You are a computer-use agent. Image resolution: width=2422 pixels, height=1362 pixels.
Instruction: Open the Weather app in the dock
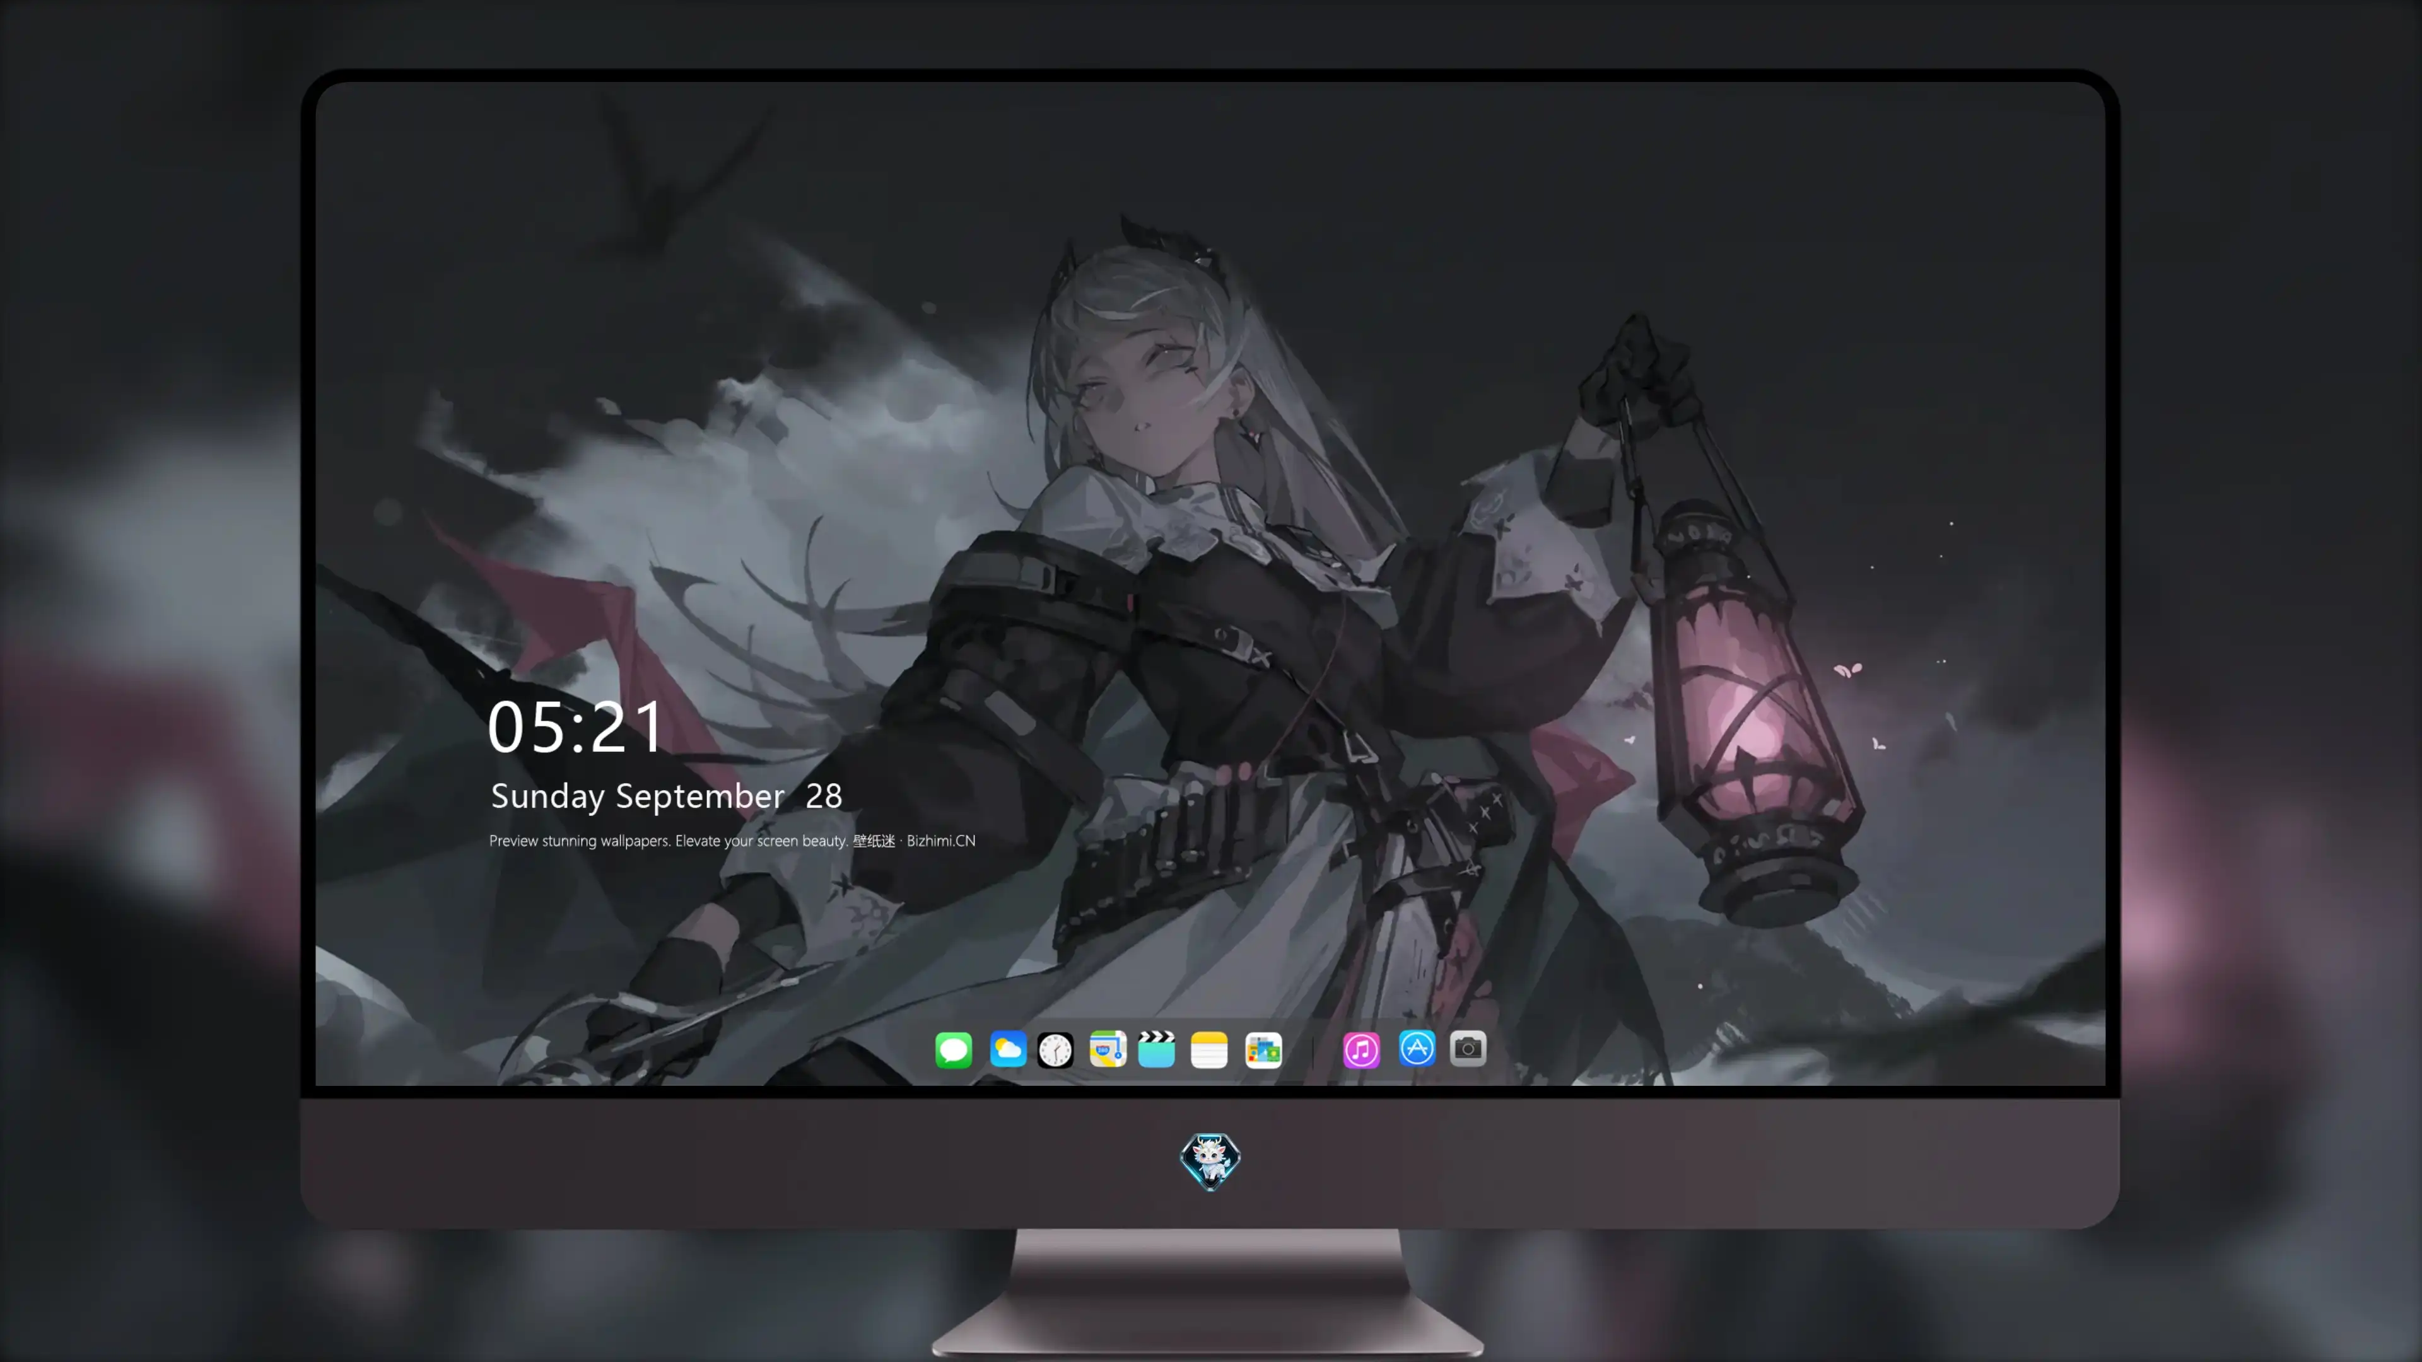point(1008,1049)
